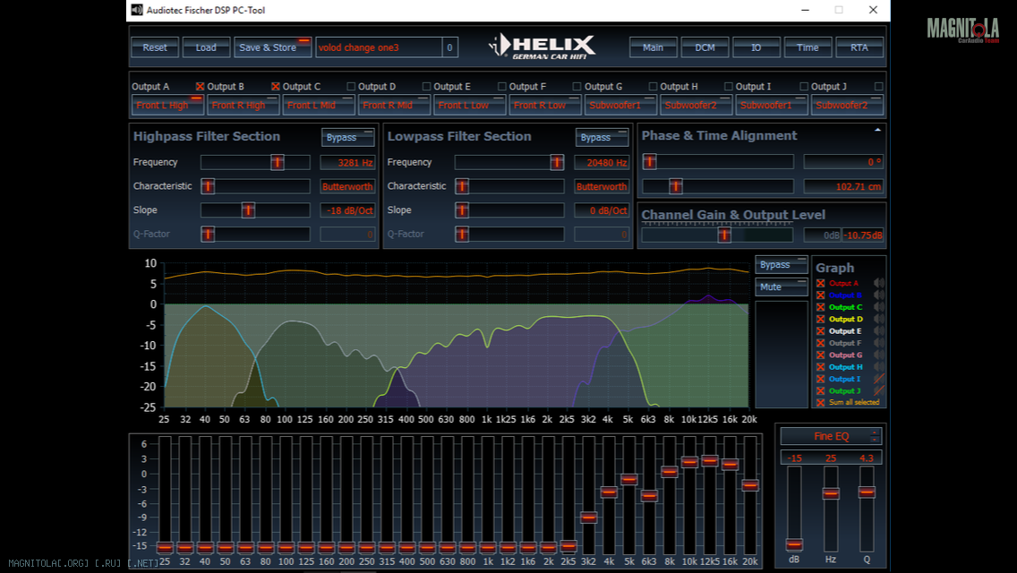Image resolution: width=1017 pixels, height=573 pixels.
Task: Enable the link checkbox after Output F label
Action: tap(577, 86)
